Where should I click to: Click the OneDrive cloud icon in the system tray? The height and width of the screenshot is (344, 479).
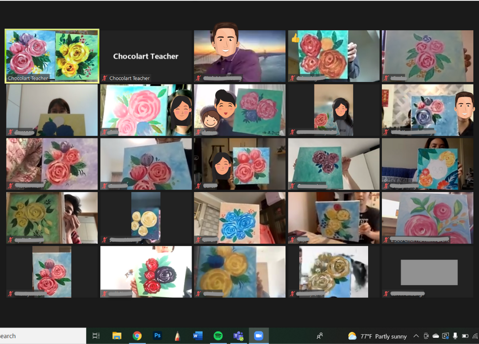[x=436, y=336]
